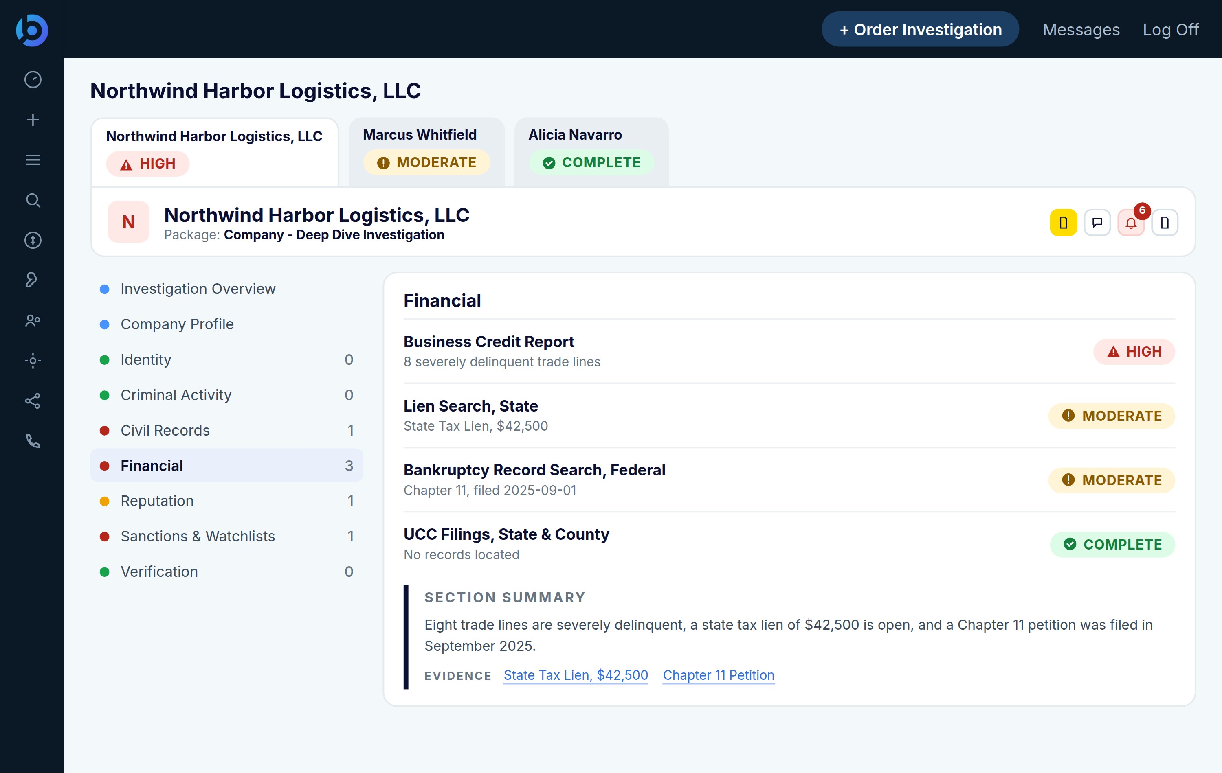This screenshot has height=773, width=1222.
Task: Click the white document icon button
Action: point(1165,222)
